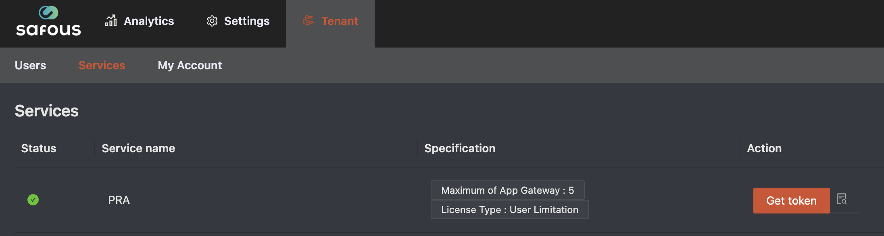
Task: Click the Action column header
Action: pos(764,148)
